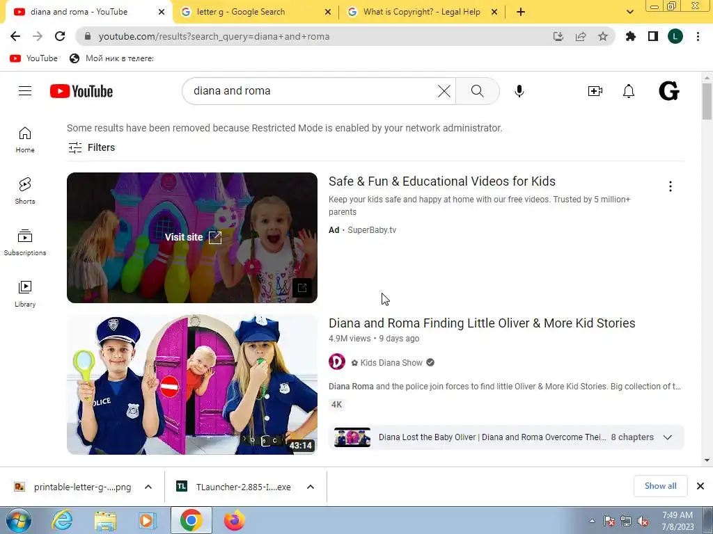Open the Filters options
Viewport: 713px width, 534px height.
pyautogui.click(x=91, y=147)
